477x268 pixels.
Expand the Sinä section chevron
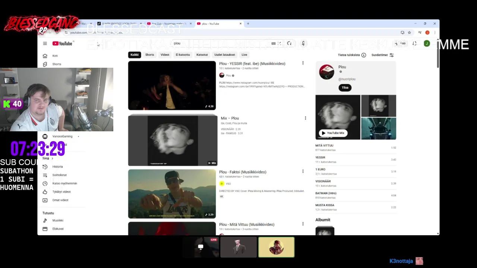(52, 159)
